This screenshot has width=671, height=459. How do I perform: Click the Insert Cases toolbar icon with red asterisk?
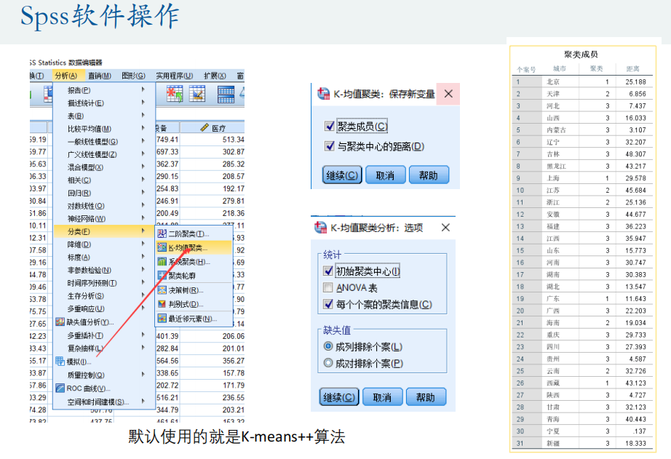[175, 94]
